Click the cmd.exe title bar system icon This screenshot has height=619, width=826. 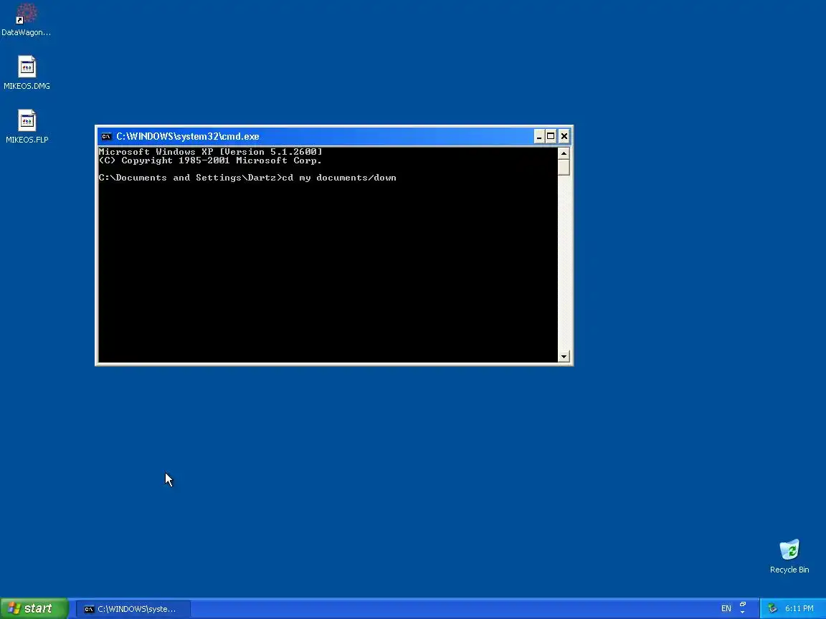(x=106, y=136)
